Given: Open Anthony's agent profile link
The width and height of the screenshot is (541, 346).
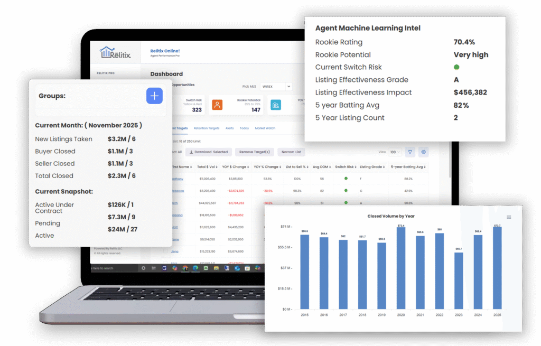Looking at the screenshot, I should click(178, 179).
